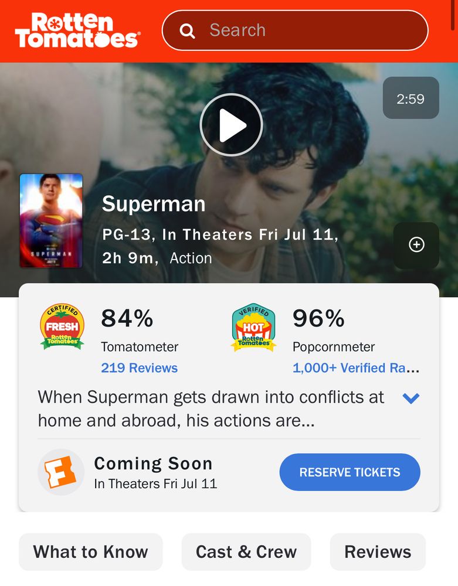458x586 pixels.
Task: Click the 84% Tomatometer score
Action: (x=127, y=319)
